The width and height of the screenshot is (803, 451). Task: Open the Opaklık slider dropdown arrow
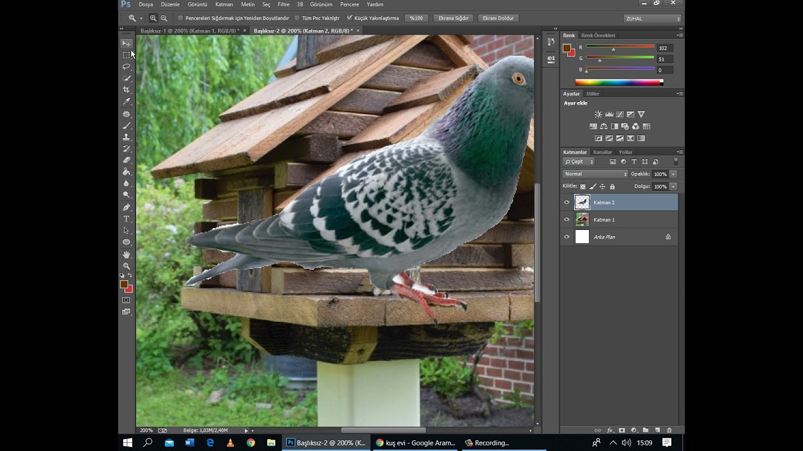(x=673, y=174)
